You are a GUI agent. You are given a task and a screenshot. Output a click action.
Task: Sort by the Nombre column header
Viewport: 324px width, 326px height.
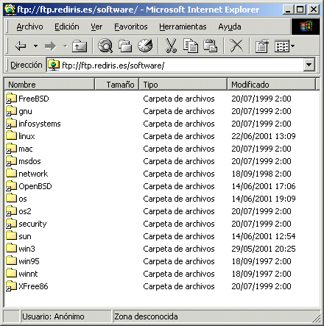click(49, 85)
